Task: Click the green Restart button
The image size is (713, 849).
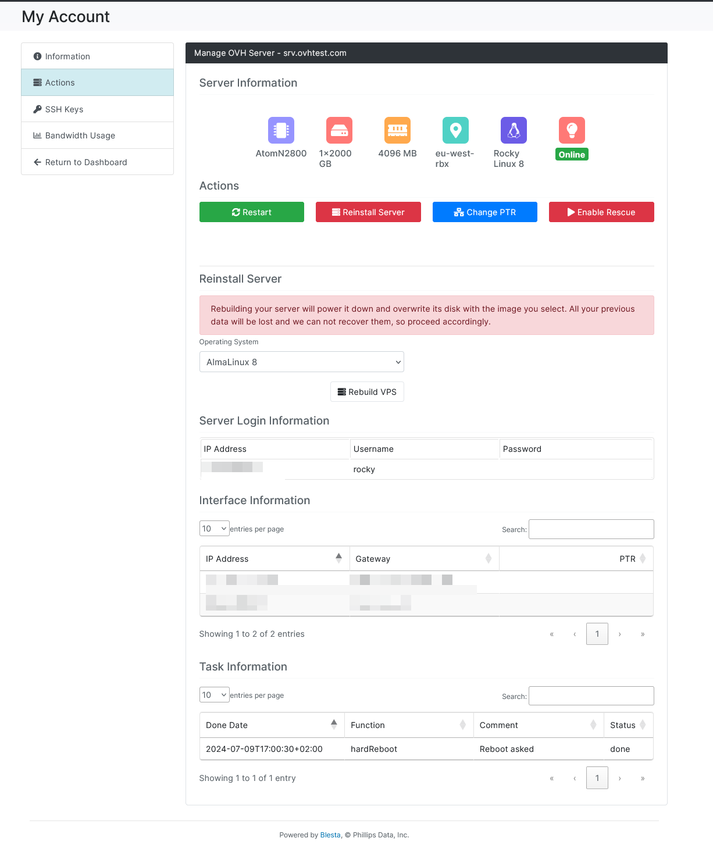Action: 252,212
